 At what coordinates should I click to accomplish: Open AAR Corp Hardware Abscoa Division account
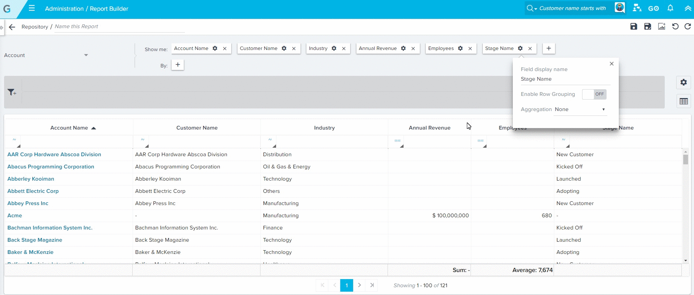pos(54,154)
